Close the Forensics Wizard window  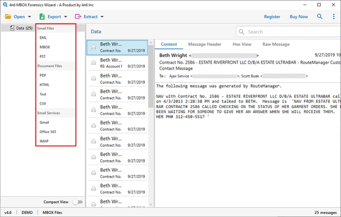click(x=333, y=5)
